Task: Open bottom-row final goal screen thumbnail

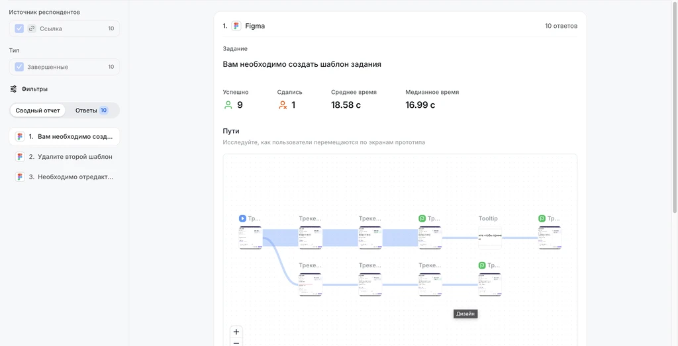Action: coord(490,284)
